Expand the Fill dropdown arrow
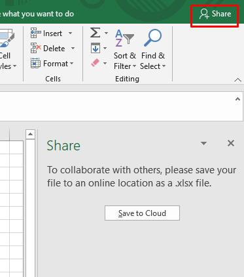244x277 pixels. point(105,48)
